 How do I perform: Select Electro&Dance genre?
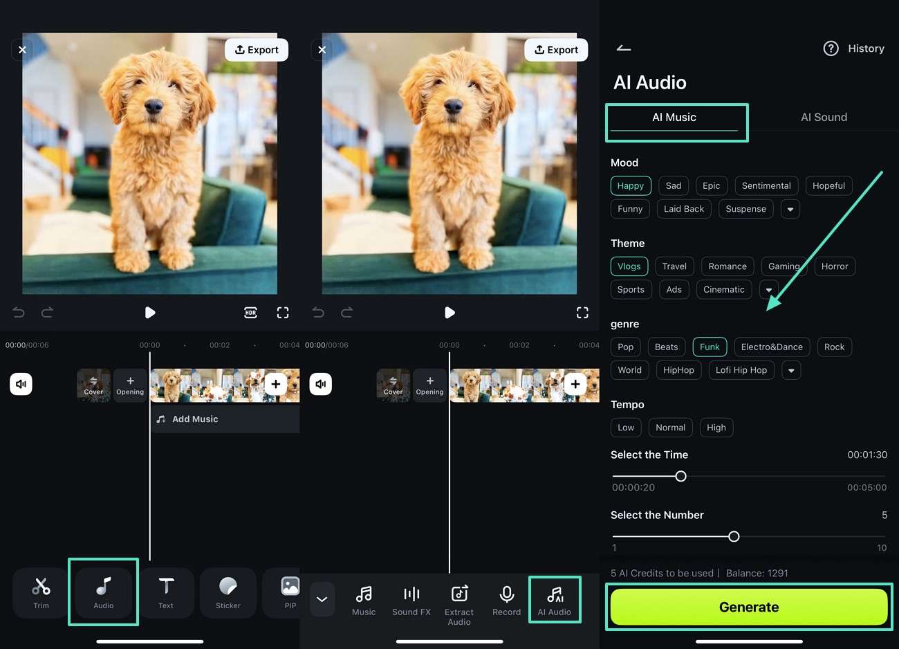pos(772,347)
